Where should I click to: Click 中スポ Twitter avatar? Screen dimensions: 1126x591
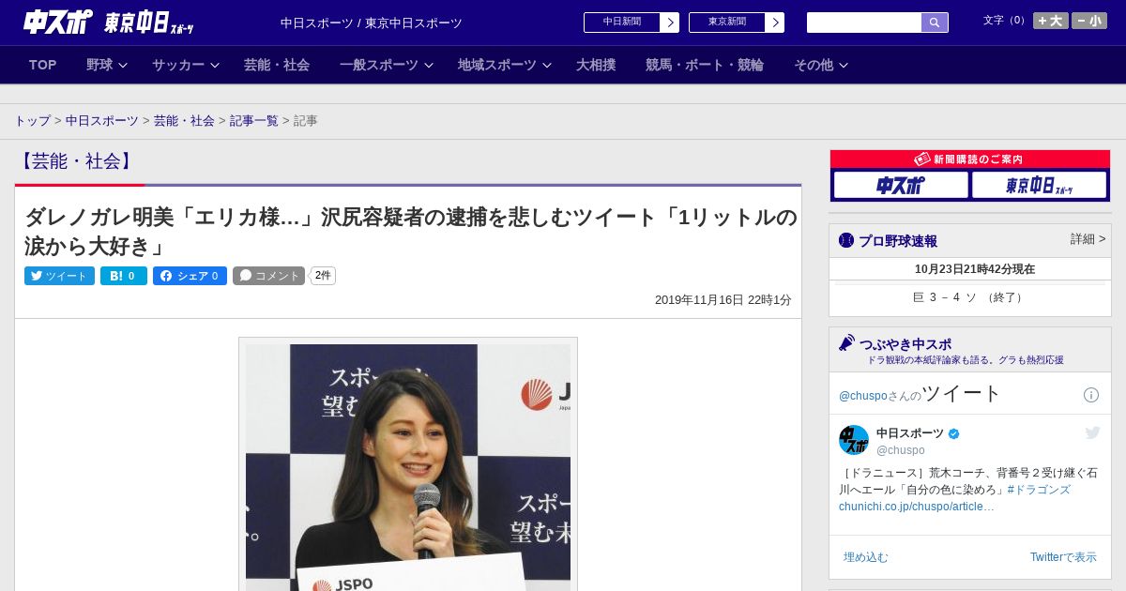854,440
